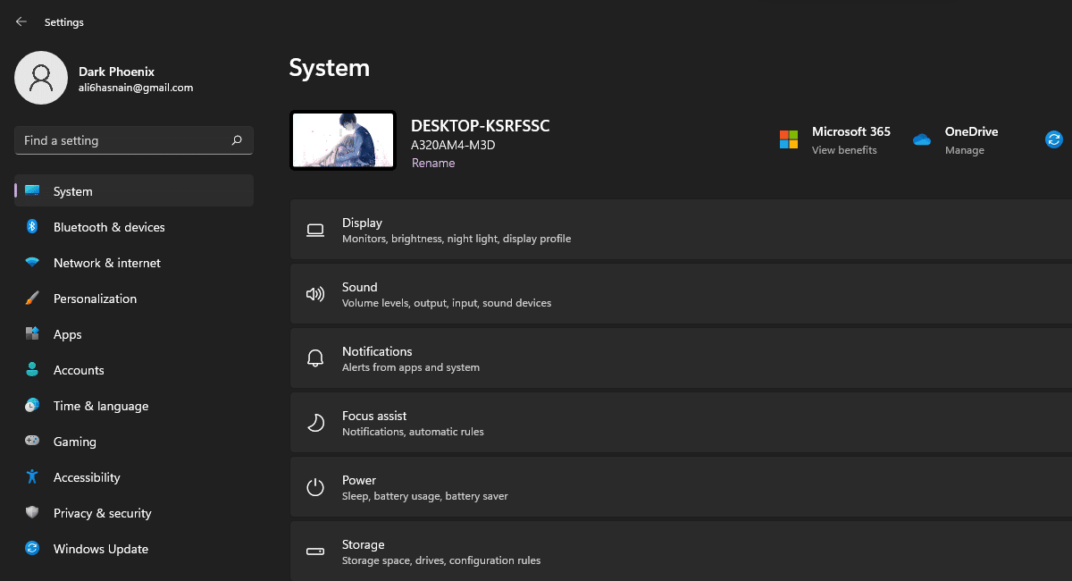Viewport: 1072px width, 581px height.
Task: Go to Personalization settings
Action: pyautogui.click(x=95, y=299)
